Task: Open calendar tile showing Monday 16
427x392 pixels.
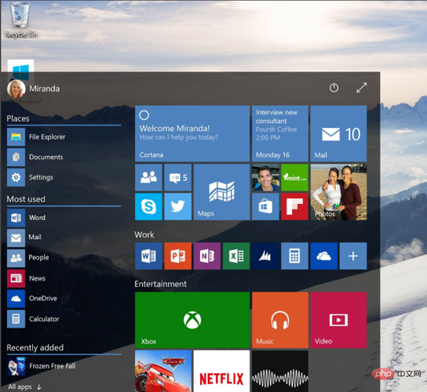Action: [280, 133]
